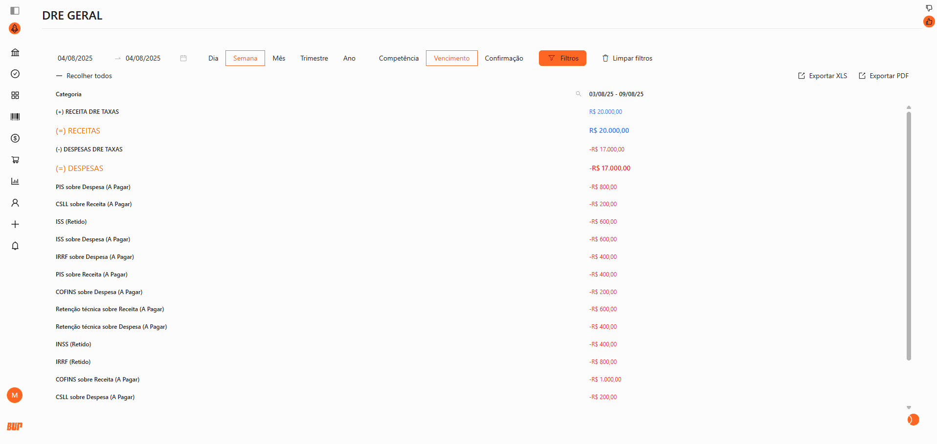Viewport: 937px width, 444px height.
Task: Click the 03/08/25 - 09/08/25 column header
Action: 616,94
